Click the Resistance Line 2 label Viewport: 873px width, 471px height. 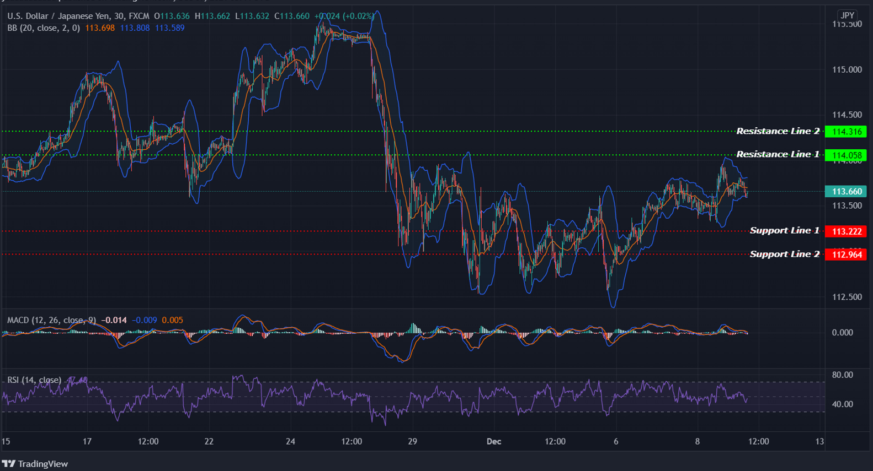click(x=778, y=131)
